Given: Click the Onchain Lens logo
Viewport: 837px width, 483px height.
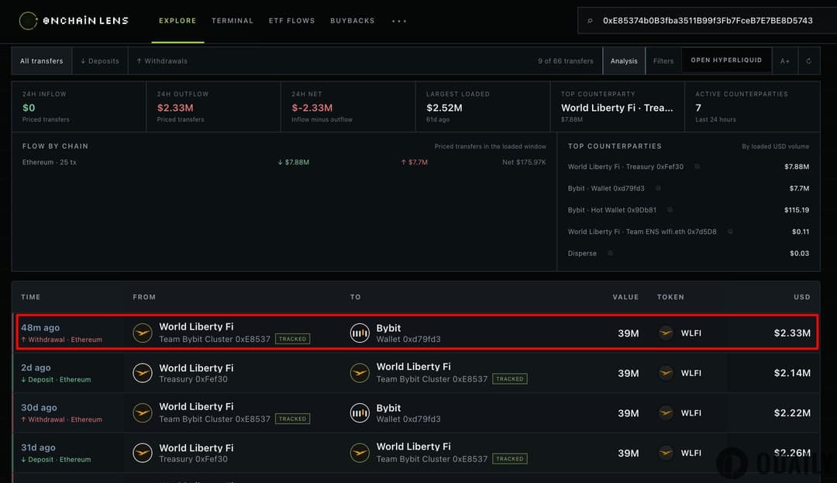Looking at the screenshot, I should coord(74,21).
